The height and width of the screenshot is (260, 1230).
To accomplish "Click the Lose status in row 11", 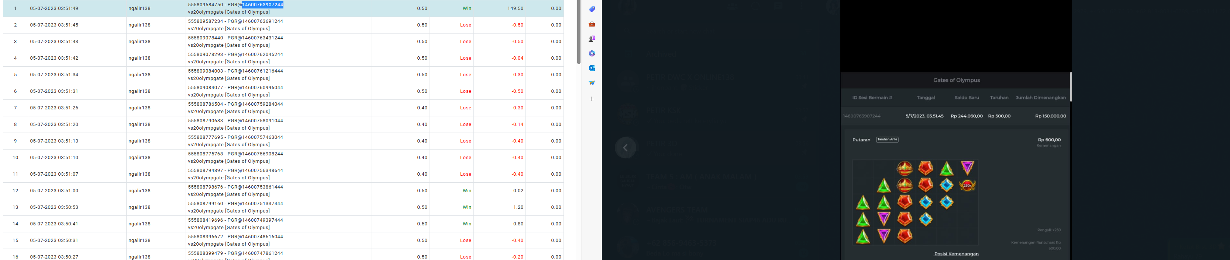I will (466, 174).
